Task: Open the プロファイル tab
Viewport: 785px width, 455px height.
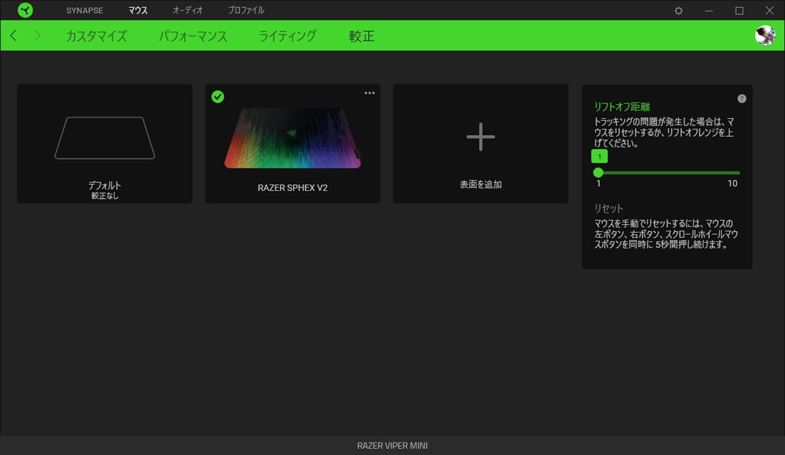Action: pyautogui.click(x=246, y=10)
